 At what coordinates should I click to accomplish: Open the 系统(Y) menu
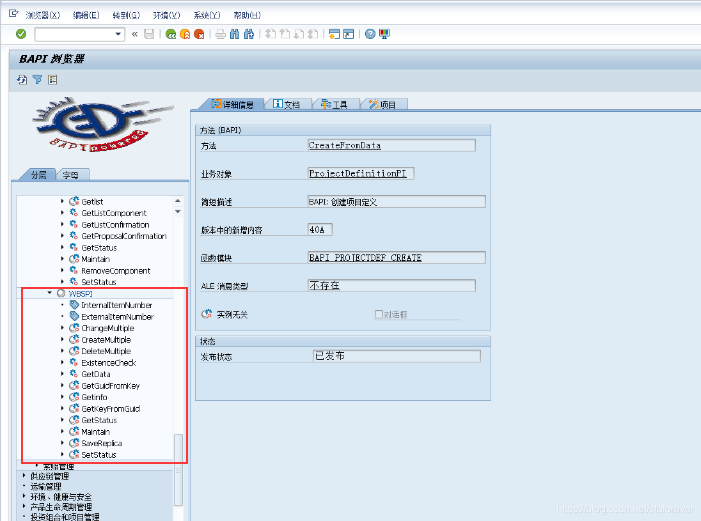click(207, 15)
